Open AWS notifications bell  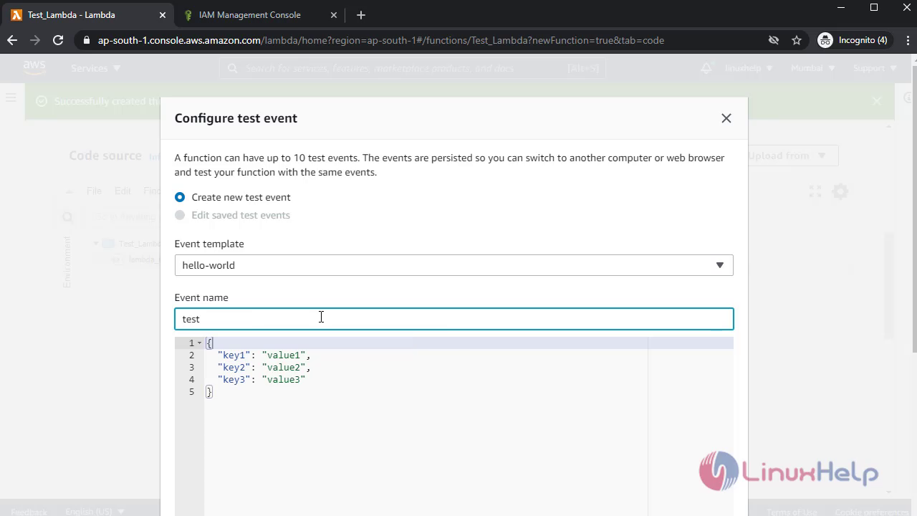[x=706, y=67]
